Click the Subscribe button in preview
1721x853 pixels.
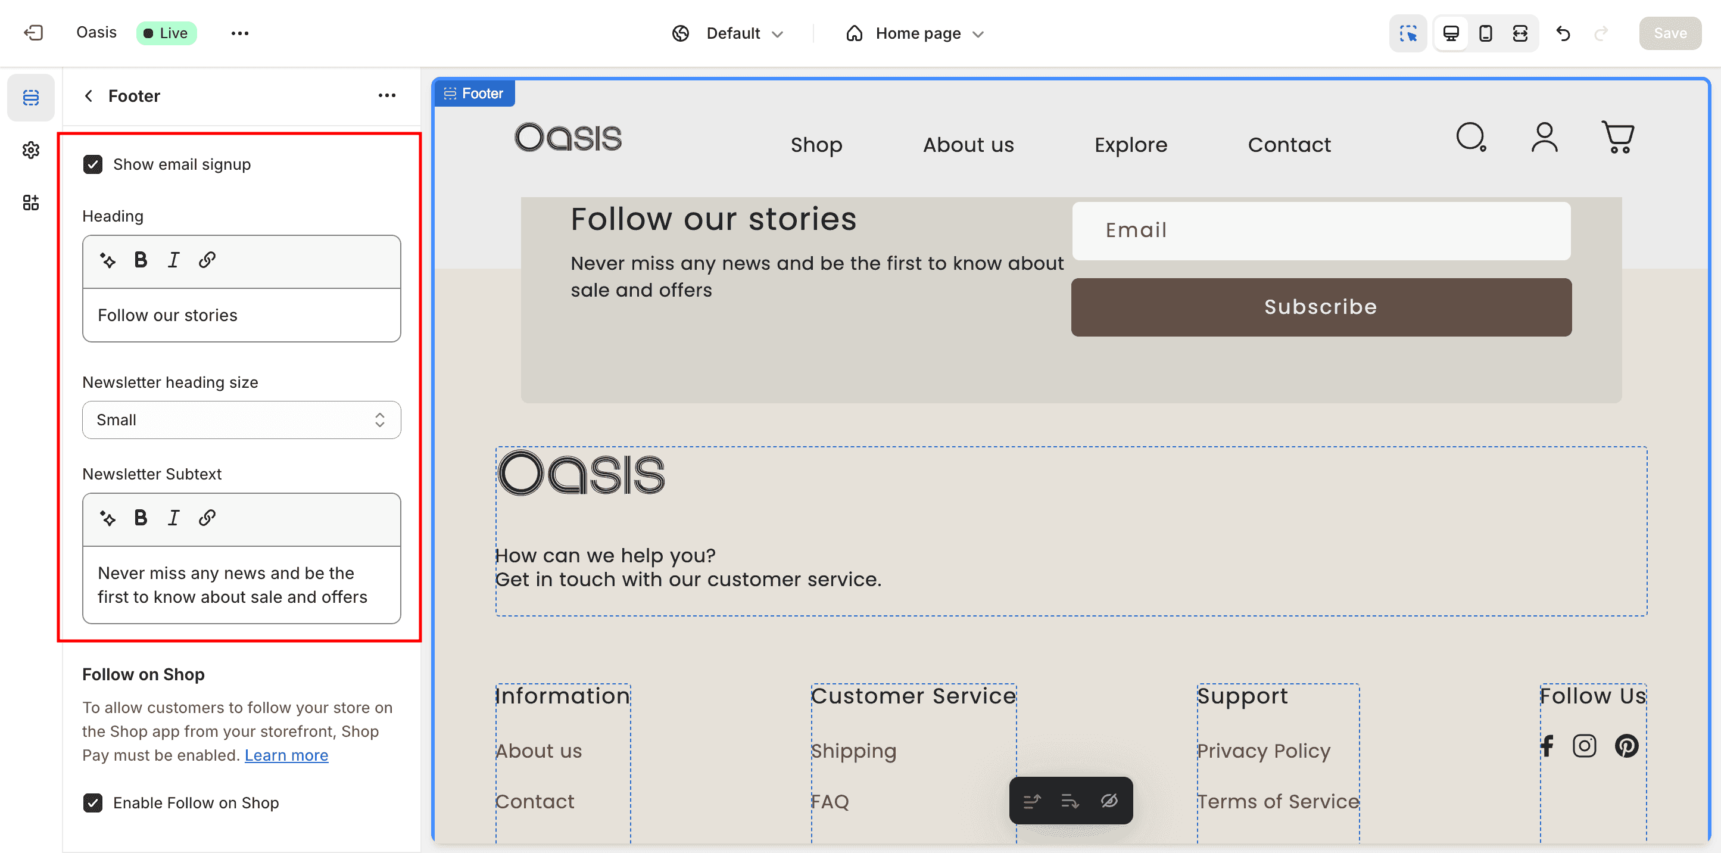(1321, 307)
